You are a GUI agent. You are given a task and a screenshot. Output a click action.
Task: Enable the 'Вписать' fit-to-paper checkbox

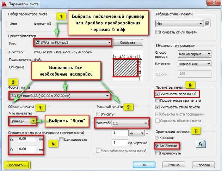pos(98,114)
